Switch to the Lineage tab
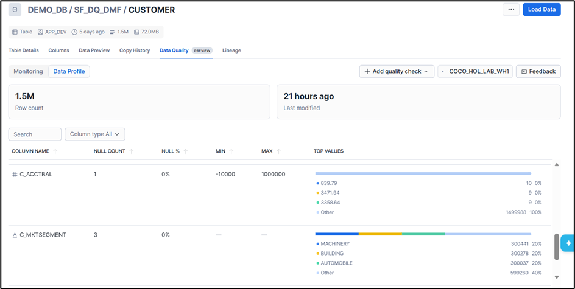This screenshot has height=289, width=575. click(x=231, y=50)
